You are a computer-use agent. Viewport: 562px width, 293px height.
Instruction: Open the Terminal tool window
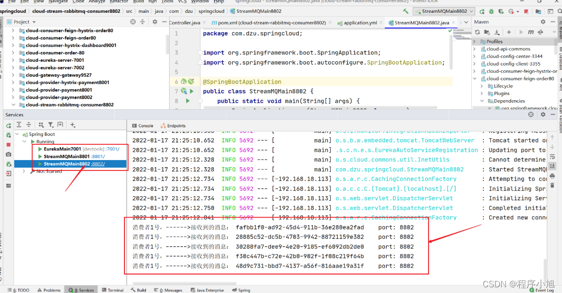tap(113, 290)
